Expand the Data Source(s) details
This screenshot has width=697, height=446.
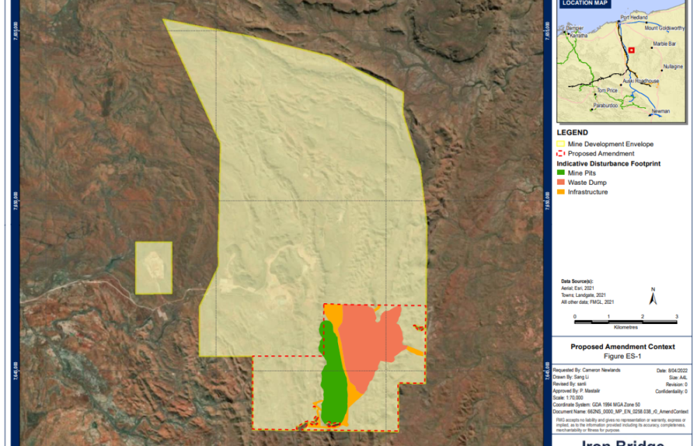(x=576, y=281)
